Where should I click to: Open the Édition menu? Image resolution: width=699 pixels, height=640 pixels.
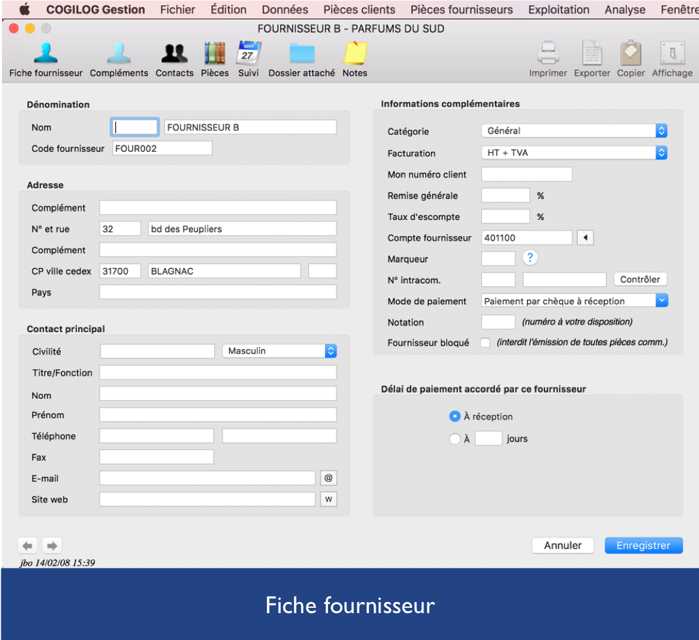(x=228, y=9)
